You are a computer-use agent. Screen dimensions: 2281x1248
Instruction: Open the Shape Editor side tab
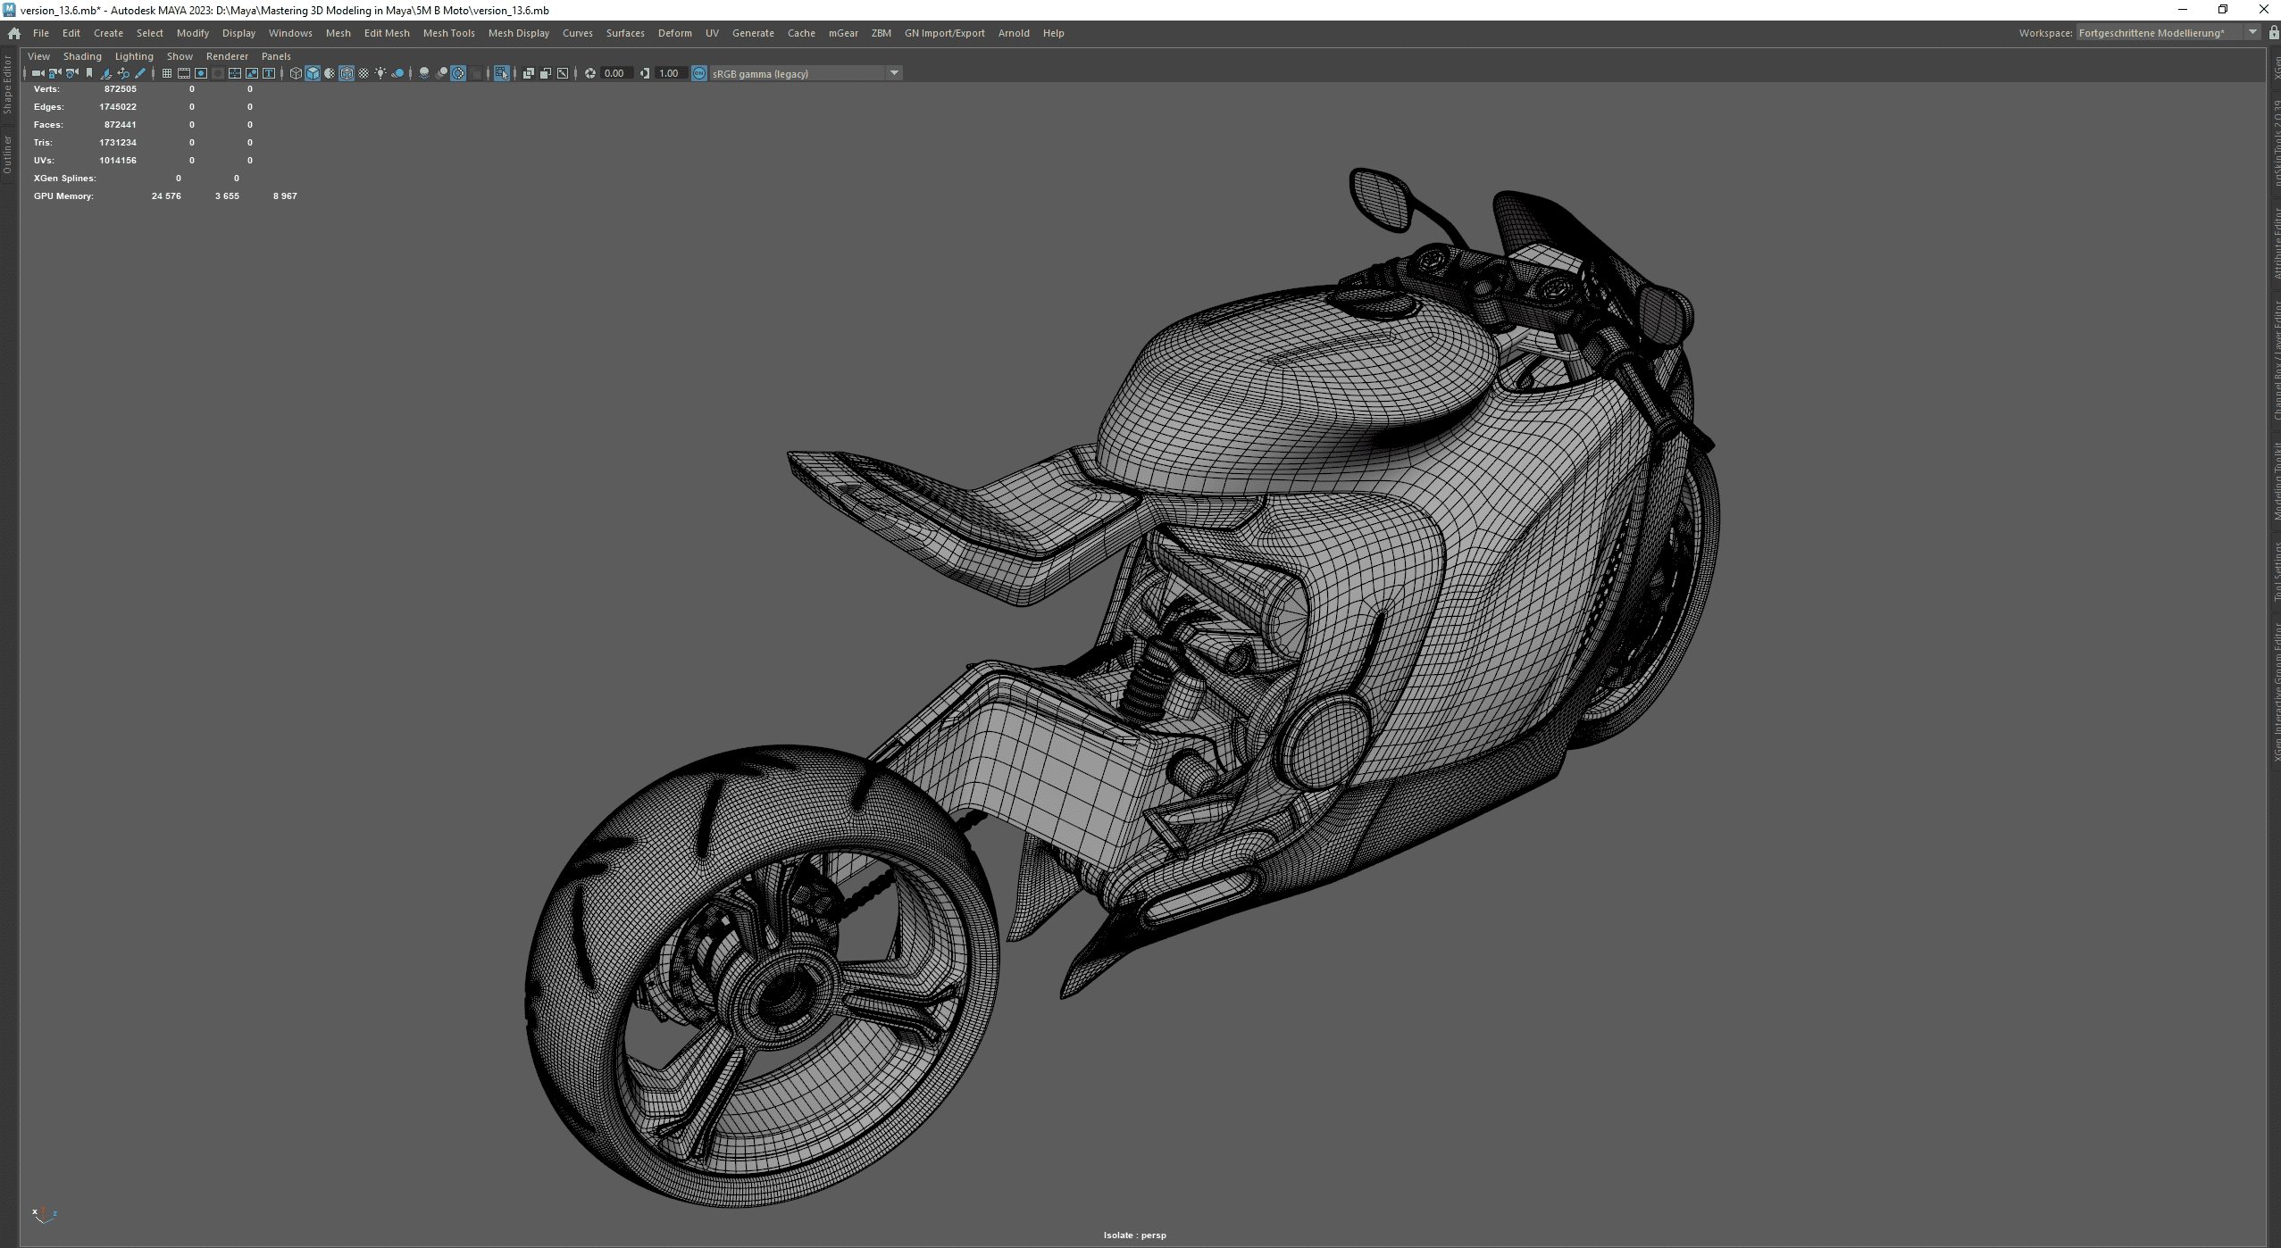(7, 85)
